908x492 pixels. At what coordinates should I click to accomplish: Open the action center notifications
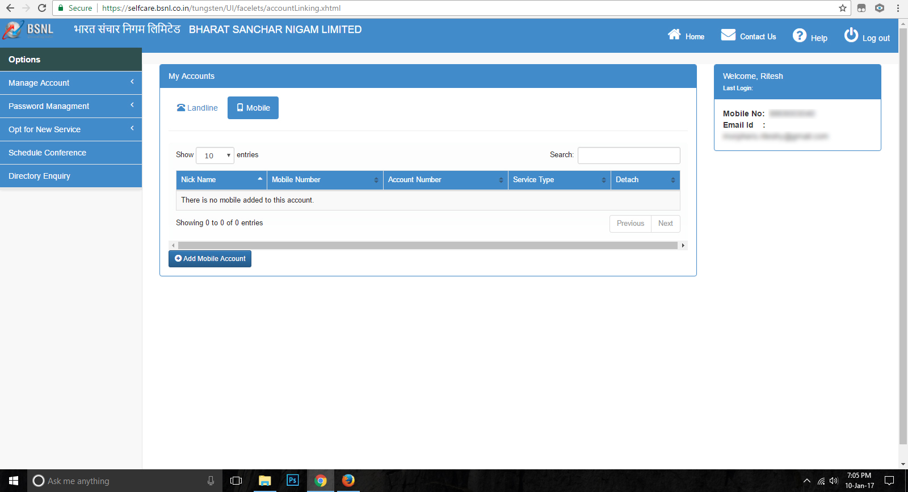pos(889,481)
